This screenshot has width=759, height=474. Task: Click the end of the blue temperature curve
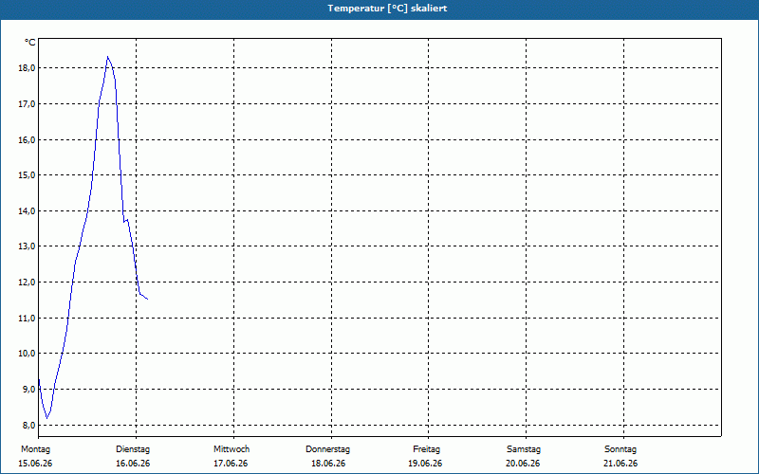pyautogui.click(x=147, y=299)
